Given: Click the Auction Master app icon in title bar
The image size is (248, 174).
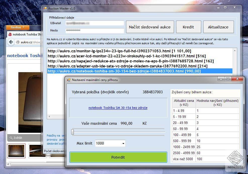Looking at the screenshot, I should click(x=45, y=9).
